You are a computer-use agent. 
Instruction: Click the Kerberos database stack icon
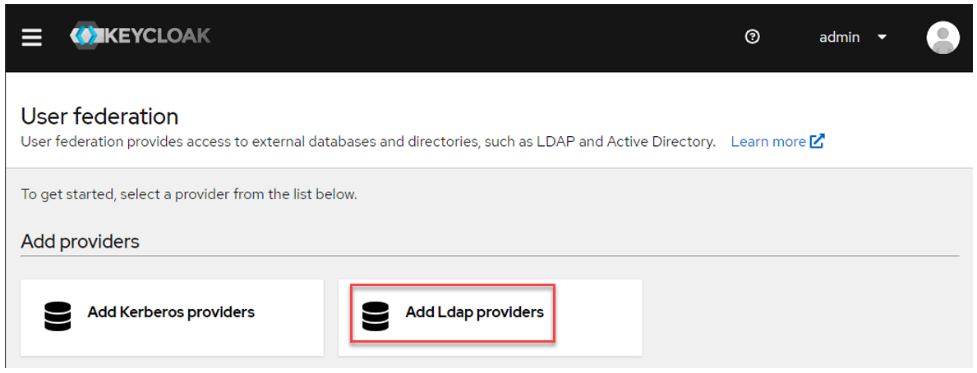[58, 316]
